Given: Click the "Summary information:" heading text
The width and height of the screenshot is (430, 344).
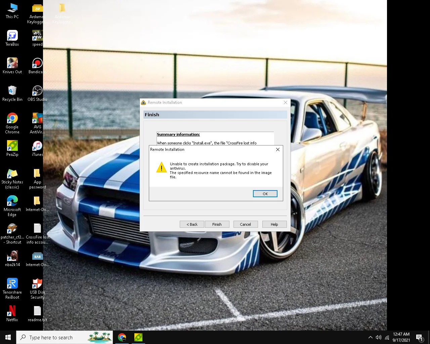Looking at the screenshot, I should click(x=178, y=134).
